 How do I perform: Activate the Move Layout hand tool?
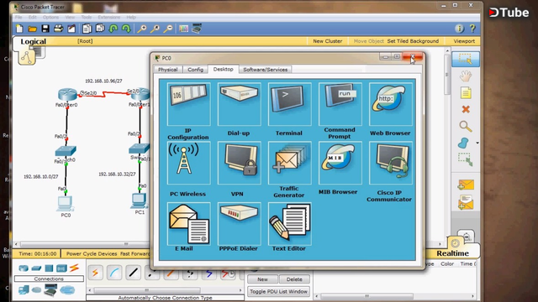[466, 76]
